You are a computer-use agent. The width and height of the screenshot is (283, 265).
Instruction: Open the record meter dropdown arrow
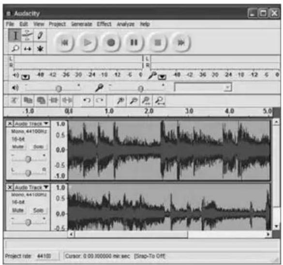coord(162,77)
